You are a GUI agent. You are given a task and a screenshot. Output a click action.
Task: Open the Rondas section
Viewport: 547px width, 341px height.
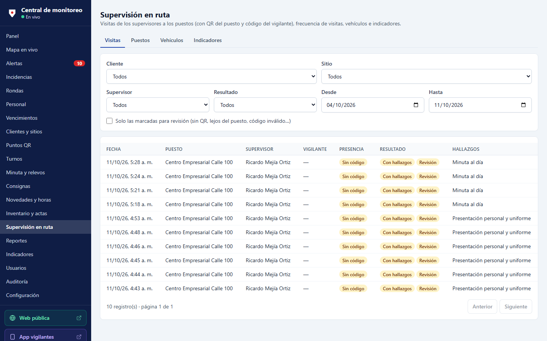point(46,91)
